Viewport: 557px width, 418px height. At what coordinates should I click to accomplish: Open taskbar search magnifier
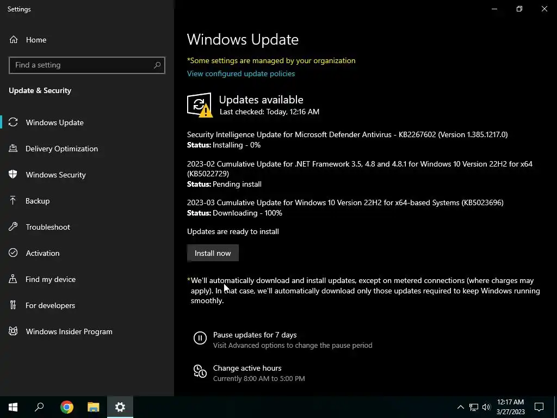click(x=39, y=407)
